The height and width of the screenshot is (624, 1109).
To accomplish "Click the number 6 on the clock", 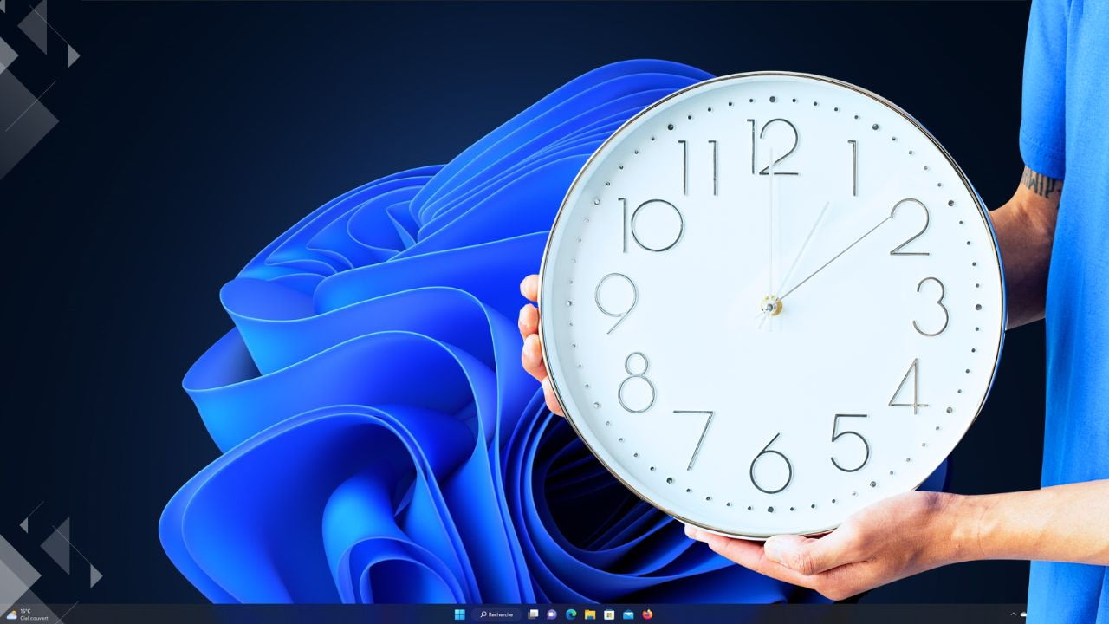I will 771,464.
